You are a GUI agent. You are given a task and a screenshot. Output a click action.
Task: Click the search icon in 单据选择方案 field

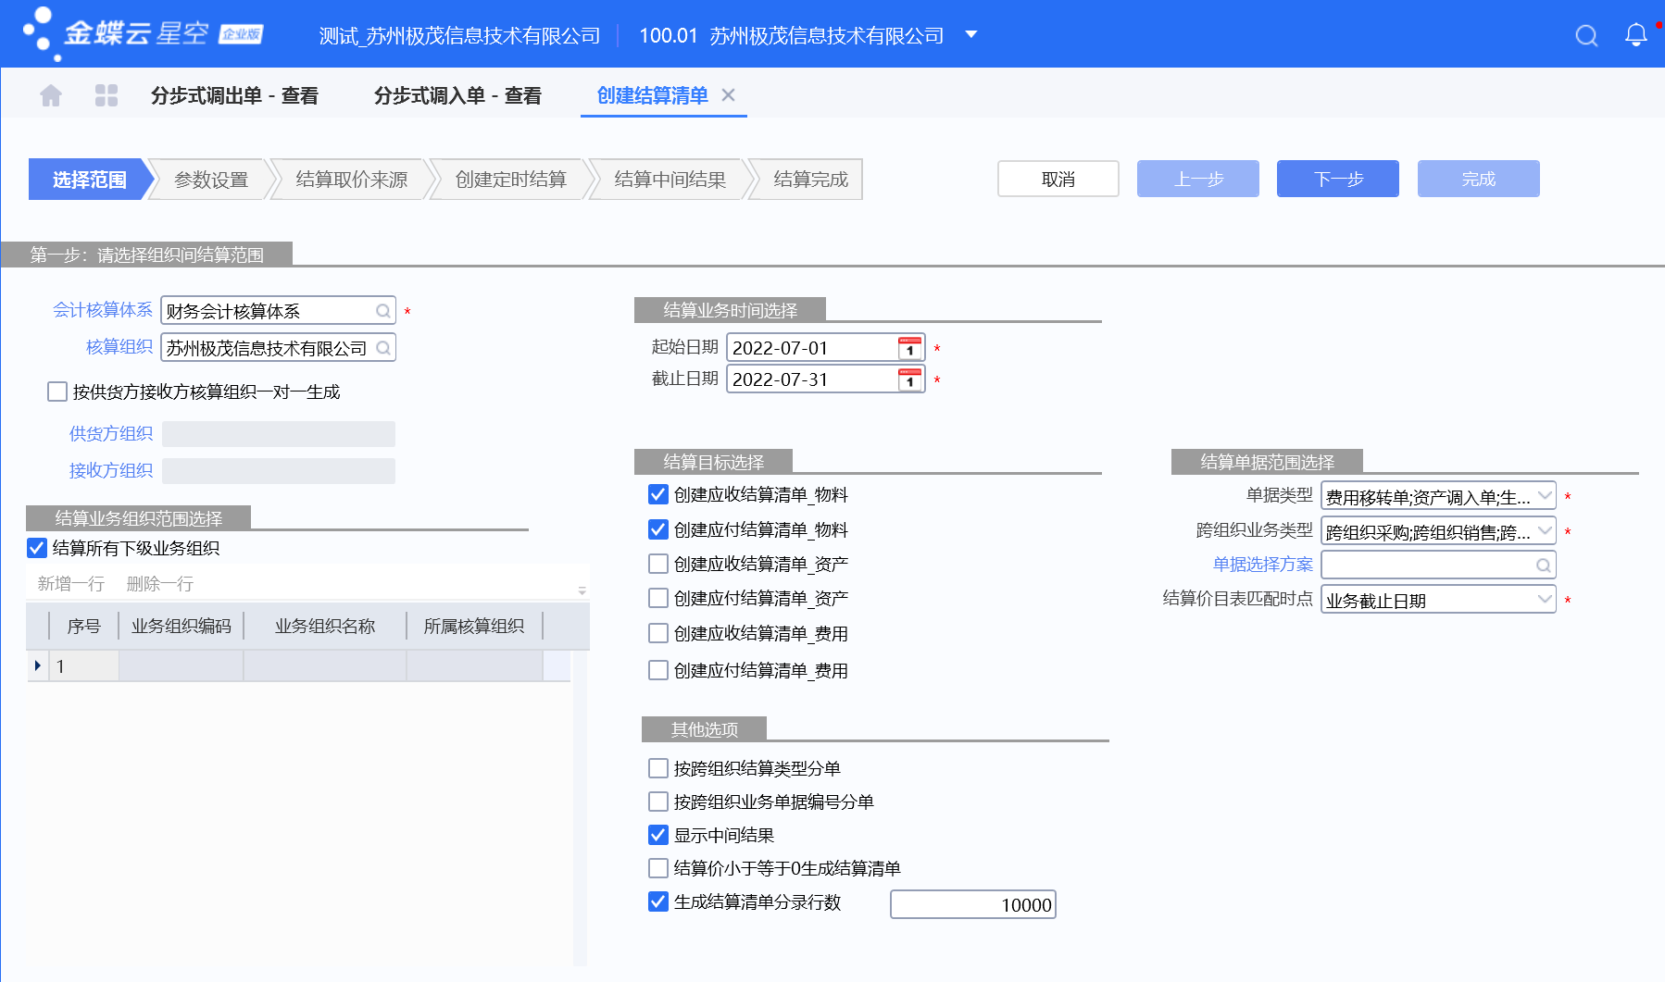click(x=1544, y=565)
